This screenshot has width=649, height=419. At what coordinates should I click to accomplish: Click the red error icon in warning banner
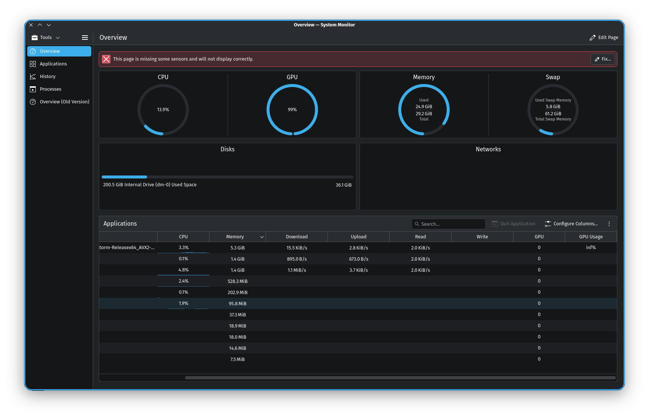(106, 59)
